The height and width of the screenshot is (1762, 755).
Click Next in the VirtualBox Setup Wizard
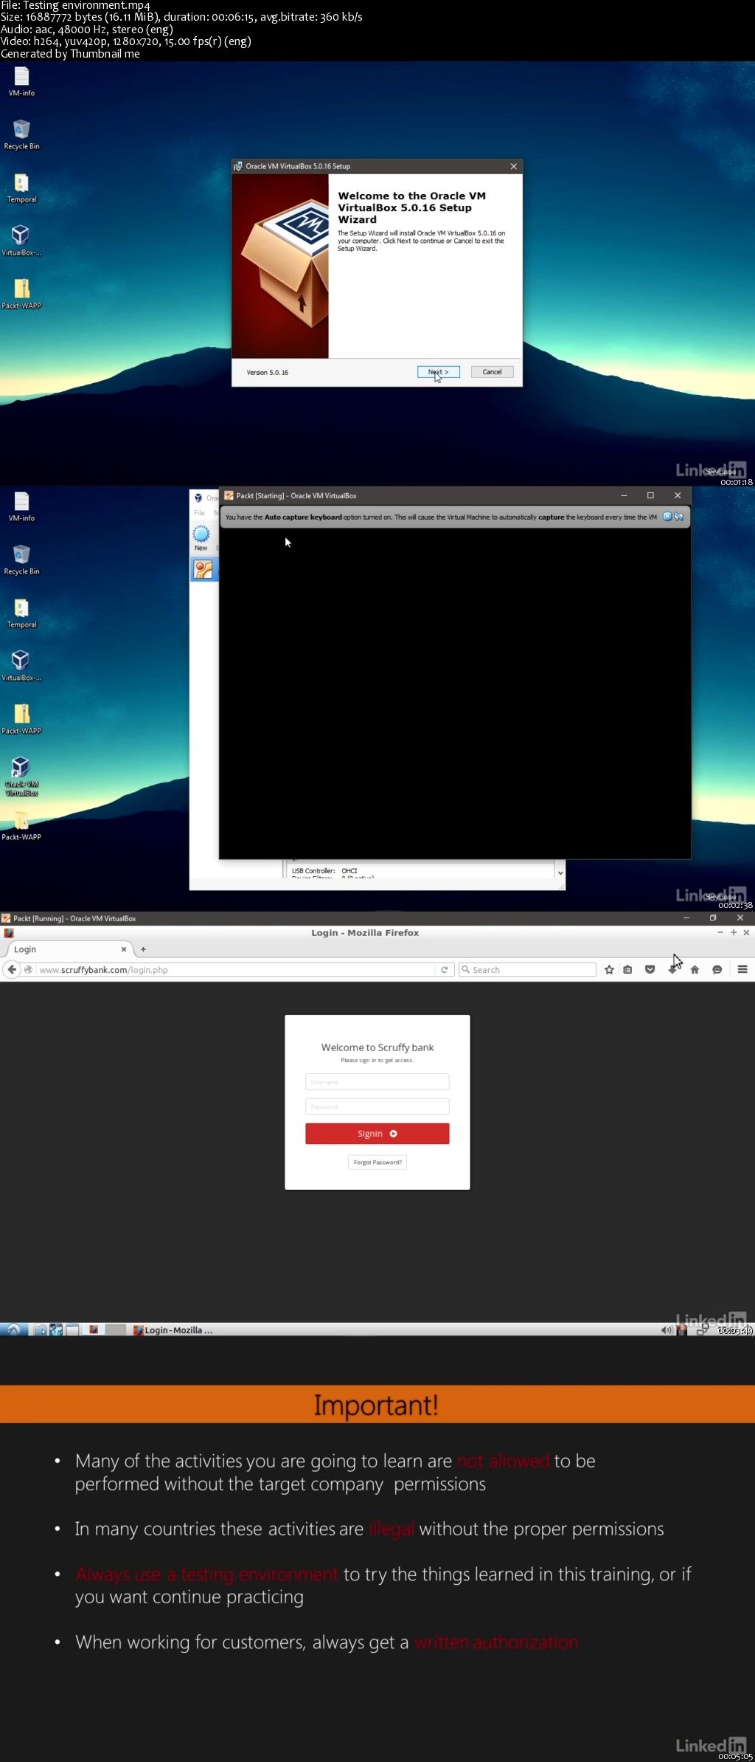tap(439, 372)
